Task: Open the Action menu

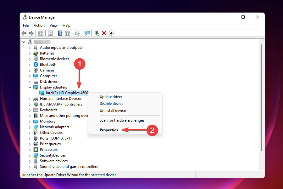Action: point(39,26)
